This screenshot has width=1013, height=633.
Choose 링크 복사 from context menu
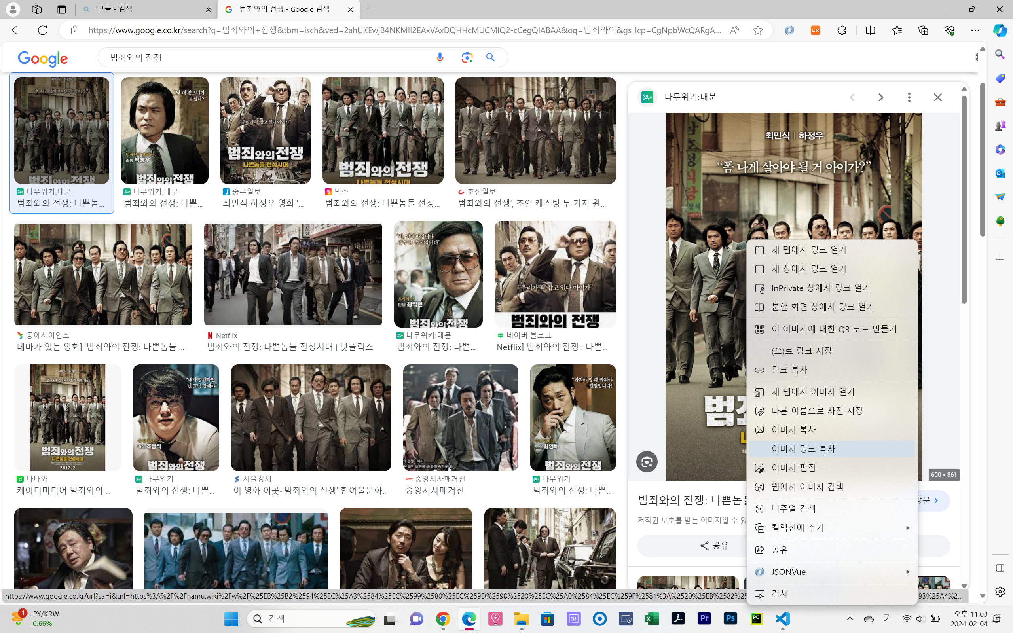click(832, 370)
